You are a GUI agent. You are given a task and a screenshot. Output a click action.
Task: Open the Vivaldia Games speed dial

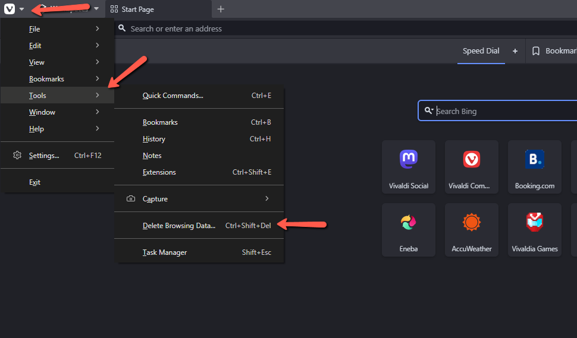pos(535,230)
